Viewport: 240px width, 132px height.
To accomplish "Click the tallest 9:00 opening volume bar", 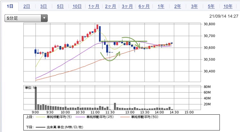I will click(x=36, y=98).
